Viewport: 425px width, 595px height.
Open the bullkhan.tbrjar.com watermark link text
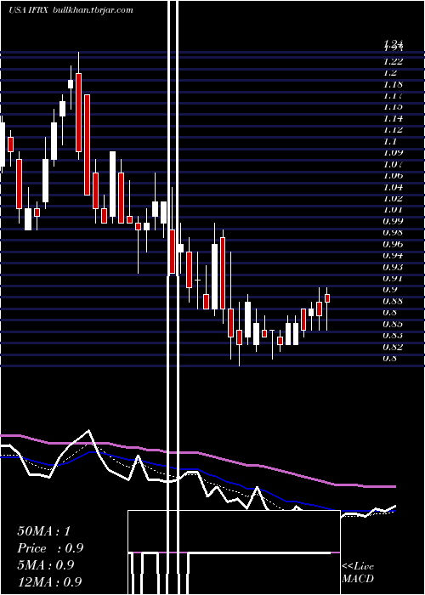pyautogui.click(x=93, y=10)
